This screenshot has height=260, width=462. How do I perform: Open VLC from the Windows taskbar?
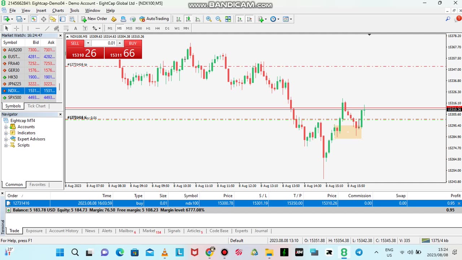(x=165, y=252)
